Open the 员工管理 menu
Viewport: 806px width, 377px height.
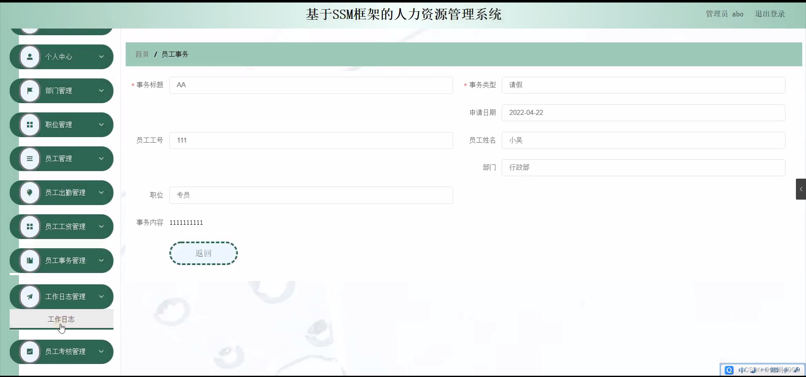click(62, 159)
